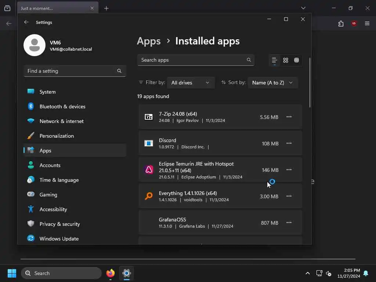This screenshot has height=282, width=376.
Task: Open the browser list all tabs chevron
Action: tap(303, 8)
